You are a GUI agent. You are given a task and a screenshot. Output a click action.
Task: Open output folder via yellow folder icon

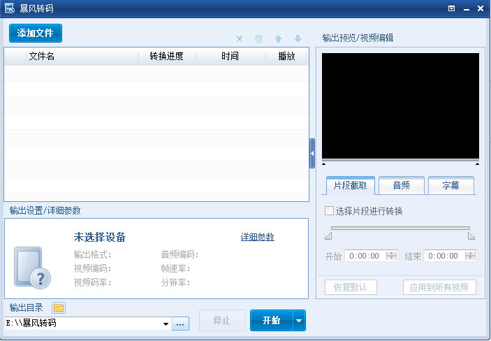point(59,307)
